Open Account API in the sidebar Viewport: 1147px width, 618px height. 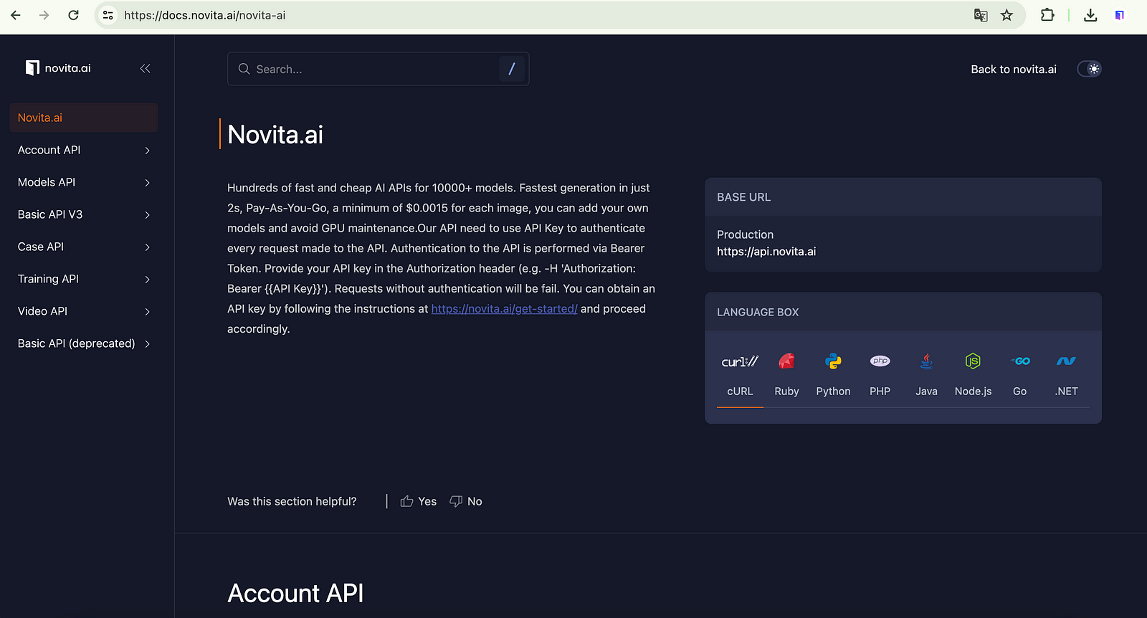point(49,150)
